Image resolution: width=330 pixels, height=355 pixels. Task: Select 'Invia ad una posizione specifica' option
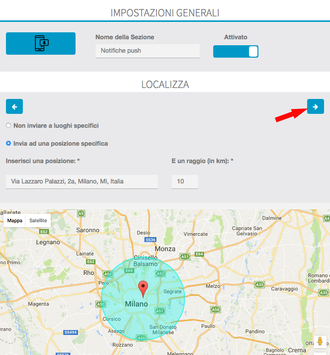coord(8,144)
